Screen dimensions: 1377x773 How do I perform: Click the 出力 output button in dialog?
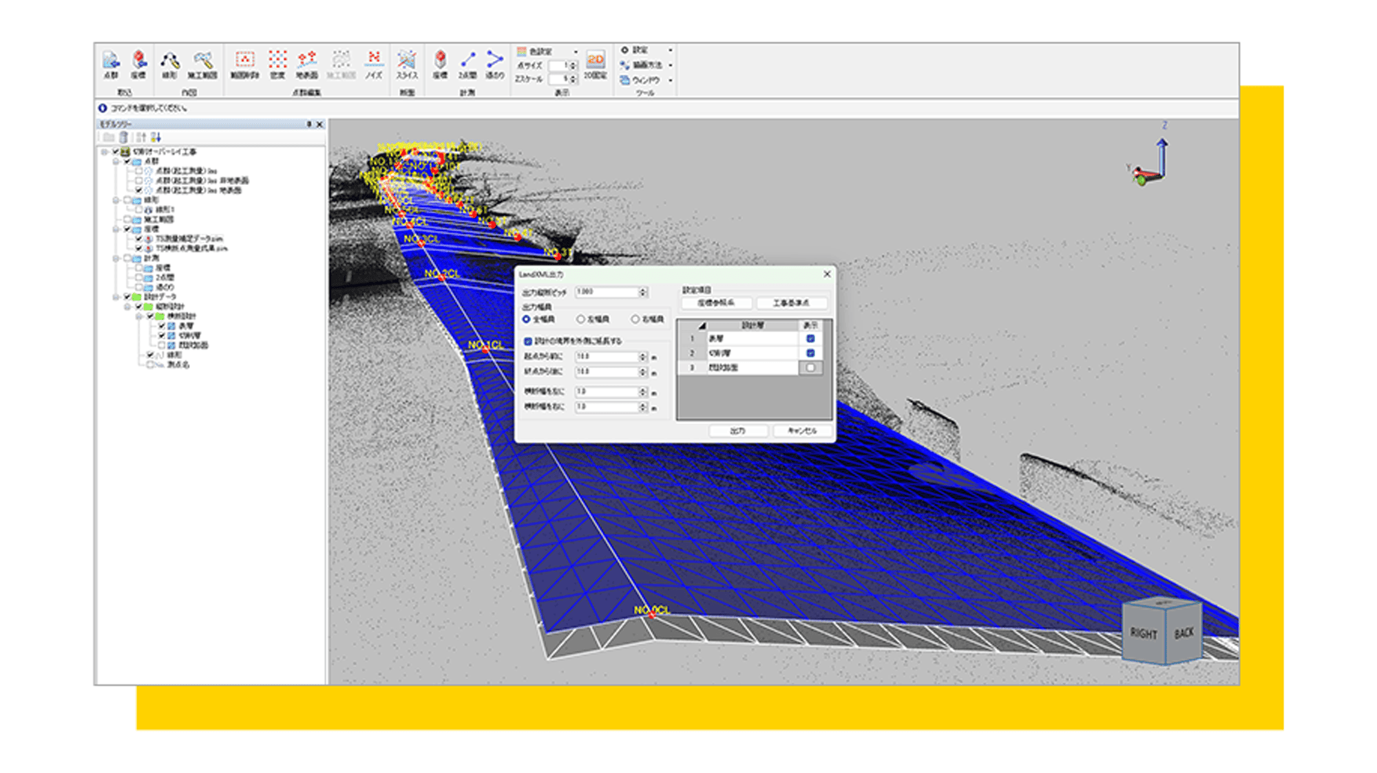tap(737, 431)
